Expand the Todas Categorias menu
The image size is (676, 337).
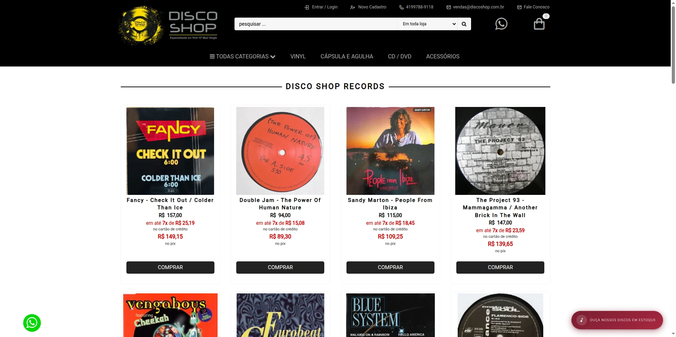[x=243, y=56]
